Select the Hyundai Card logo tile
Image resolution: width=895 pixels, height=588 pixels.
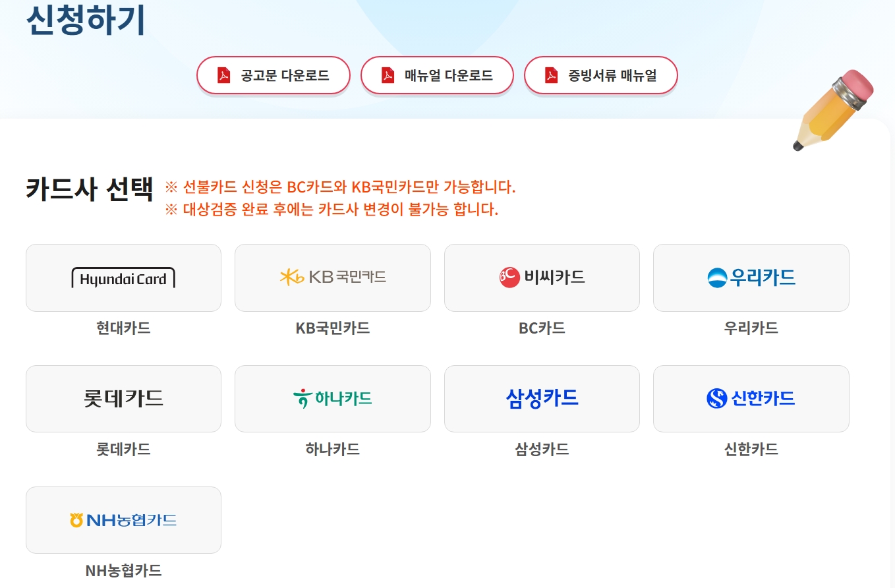123,278
